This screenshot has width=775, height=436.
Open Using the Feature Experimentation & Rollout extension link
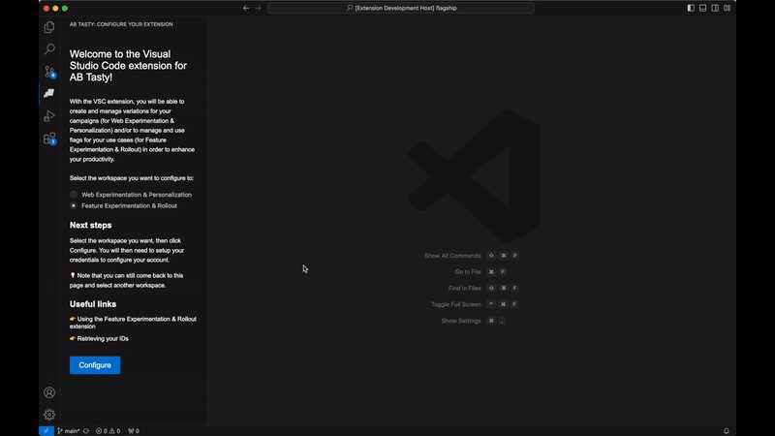pyautogui.click(x=136, y=319)
